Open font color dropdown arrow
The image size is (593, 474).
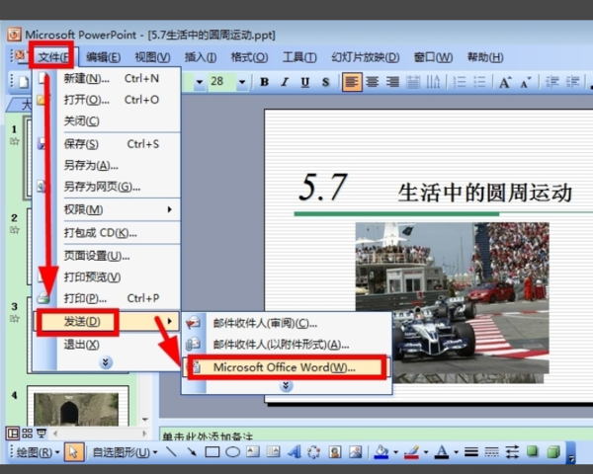[456, 452]
